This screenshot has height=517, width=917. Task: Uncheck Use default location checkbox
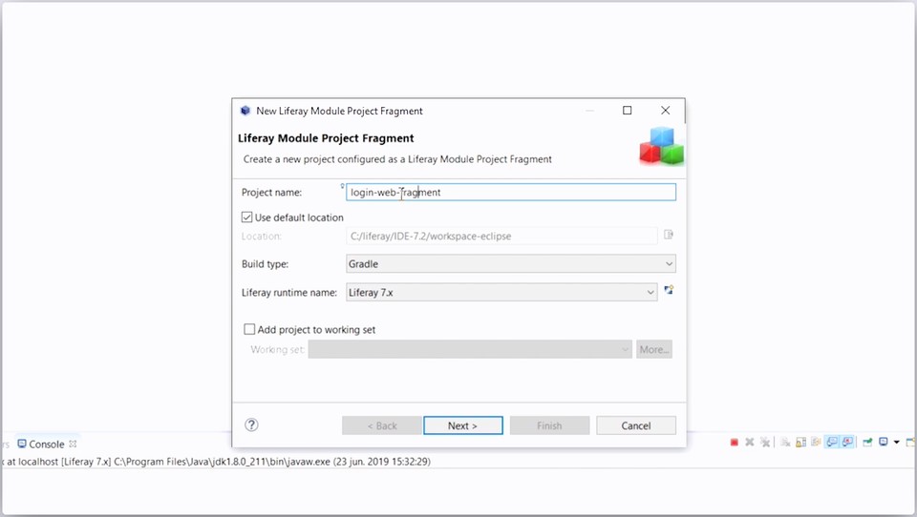246,217
